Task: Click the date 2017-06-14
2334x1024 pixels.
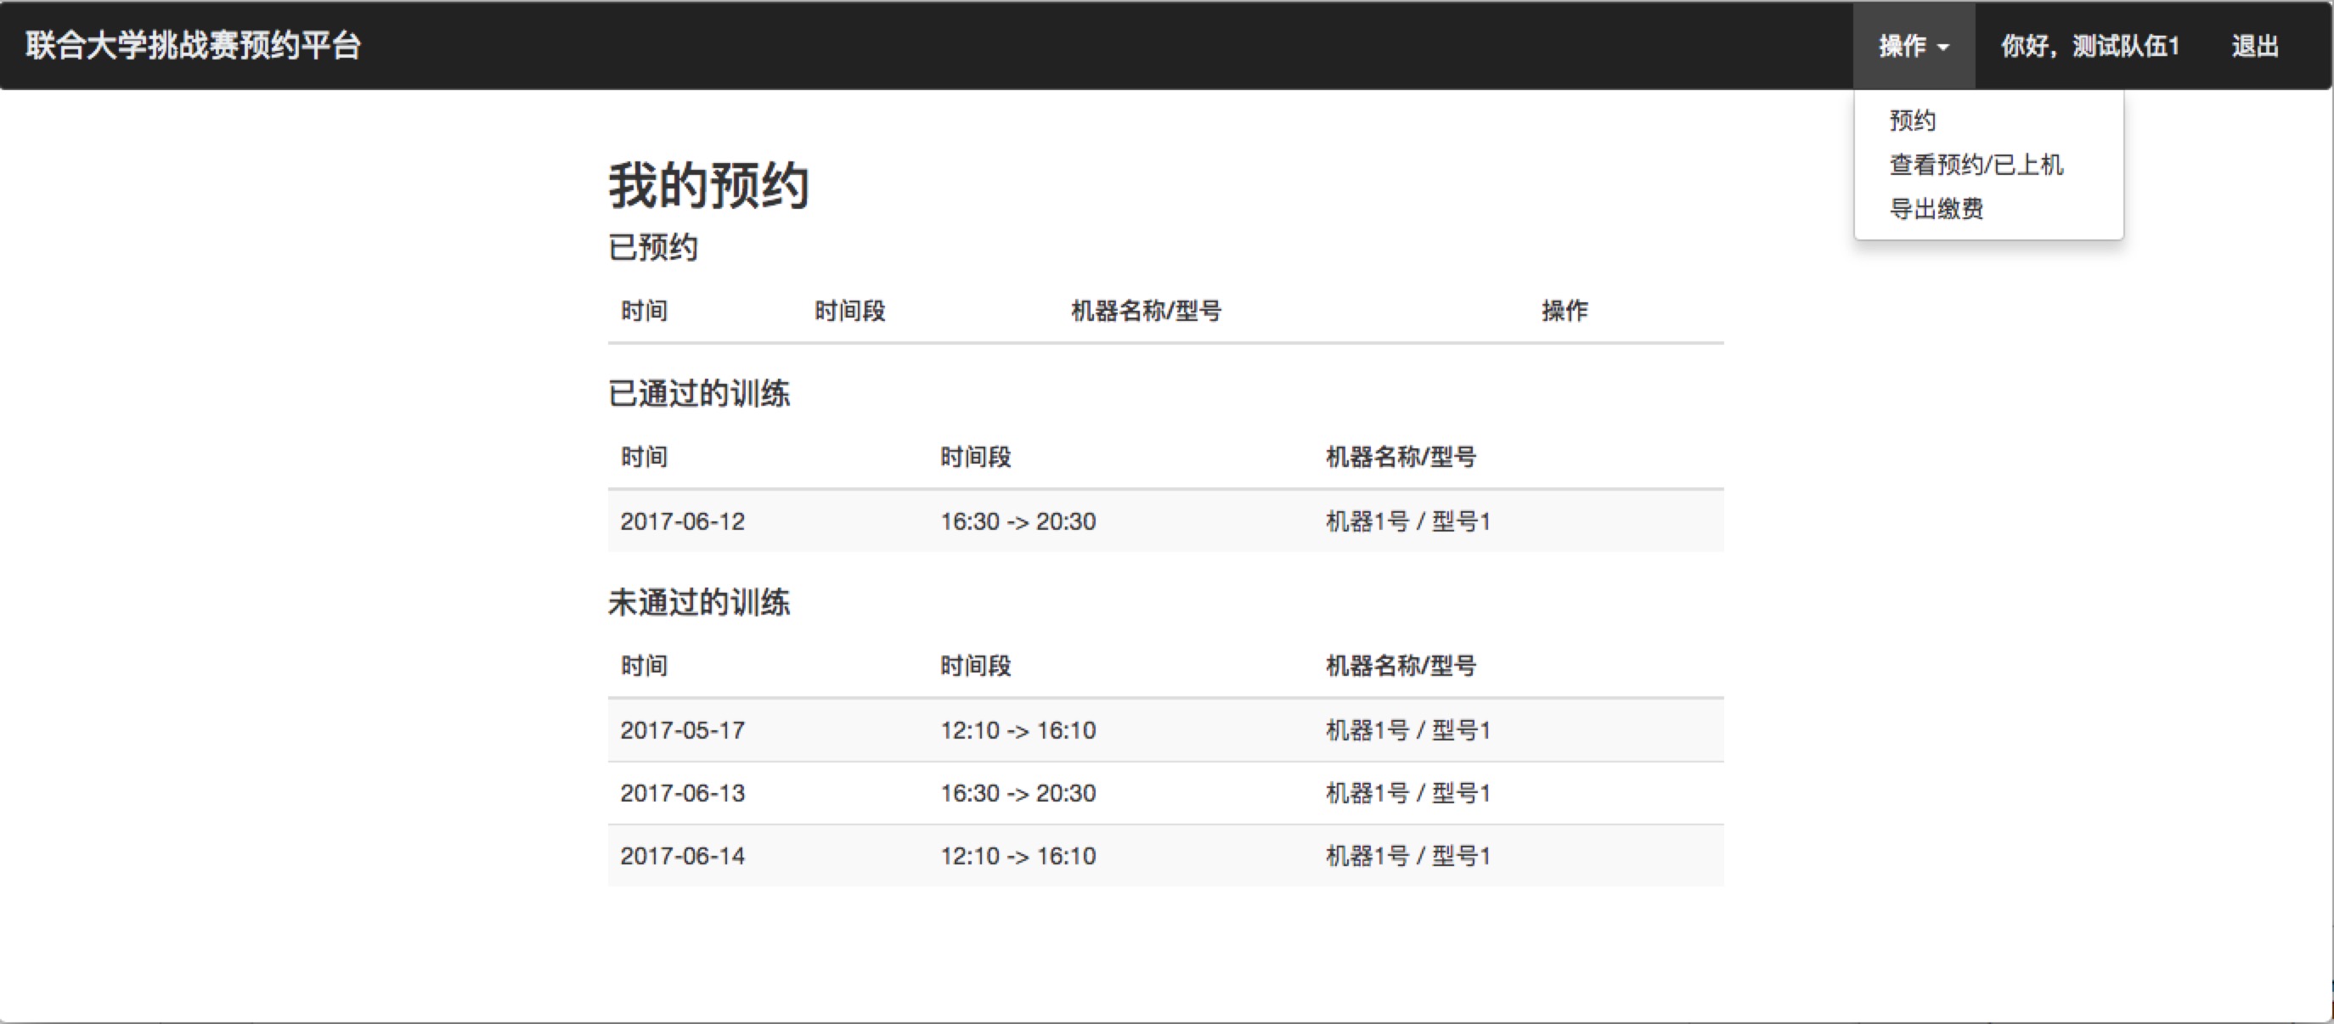Action: (x=682, y=856)
